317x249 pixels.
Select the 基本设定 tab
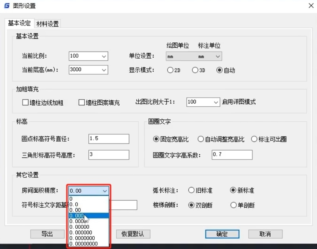click(x=19, y=23)
